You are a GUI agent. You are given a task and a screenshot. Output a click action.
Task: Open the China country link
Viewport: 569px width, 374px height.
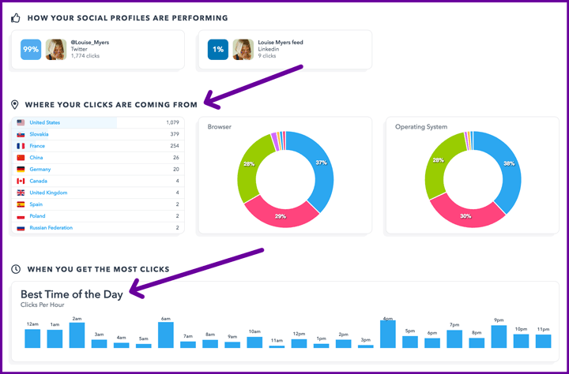tap(36, 158)
